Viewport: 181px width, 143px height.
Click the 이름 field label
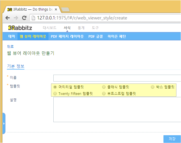pyautogui.click(x=13, y=78)
